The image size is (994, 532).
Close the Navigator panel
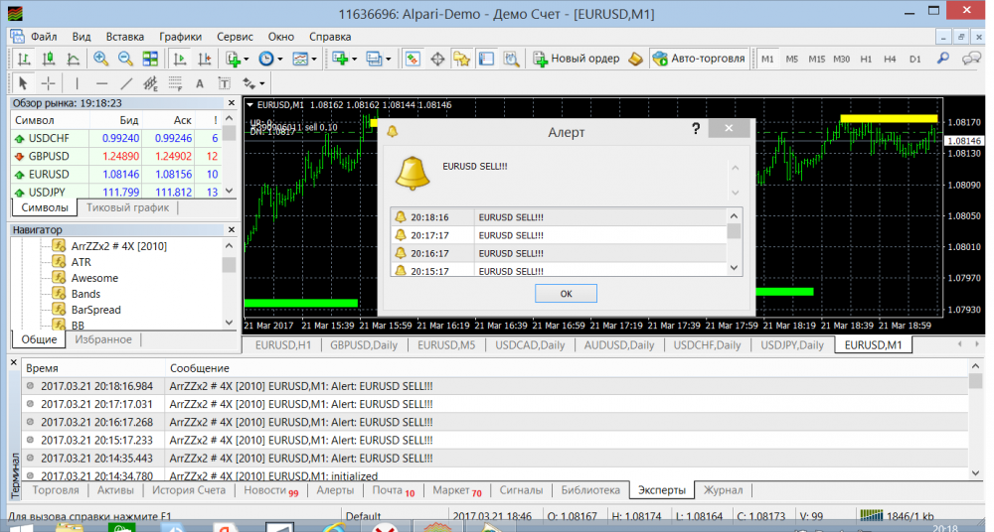click(231, 229)
